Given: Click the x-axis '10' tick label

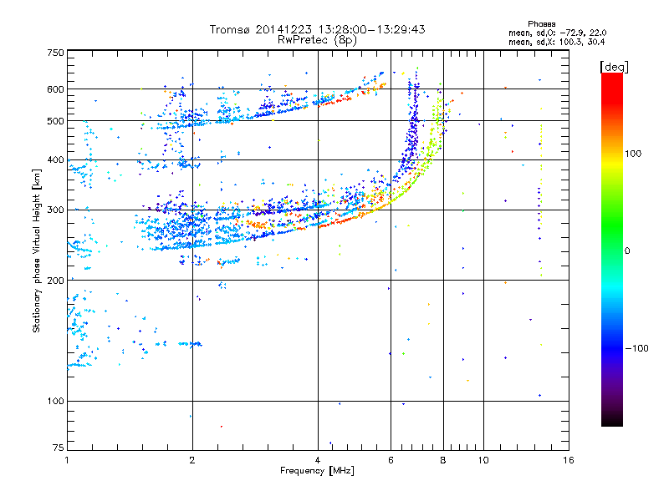Looking at the screenshot, I should pos(483,460).
